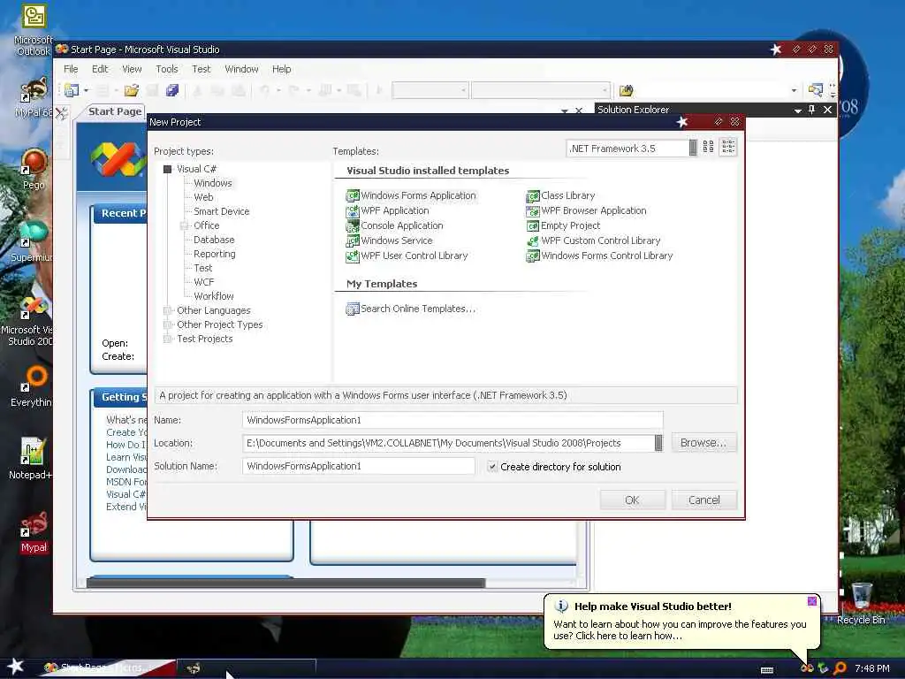This screenshot has height=679, width=905.
Task: Select WPF User Control Library template
Action: click(407, 256)
